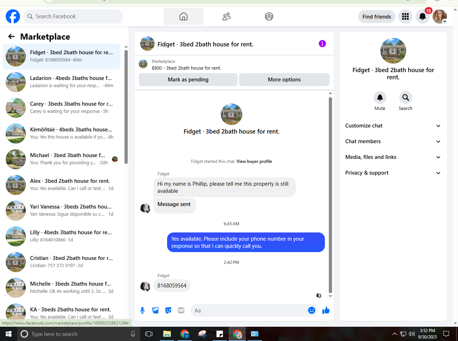Open Yari Vanessa 3beds 2baths conversation
This screenshot has height=341, width=458.
62,211
